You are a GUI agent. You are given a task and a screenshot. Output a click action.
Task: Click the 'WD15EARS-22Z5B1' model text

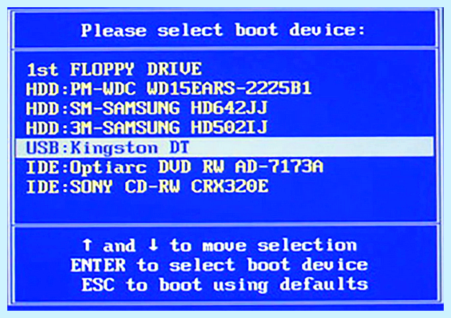tap(229, 88)
